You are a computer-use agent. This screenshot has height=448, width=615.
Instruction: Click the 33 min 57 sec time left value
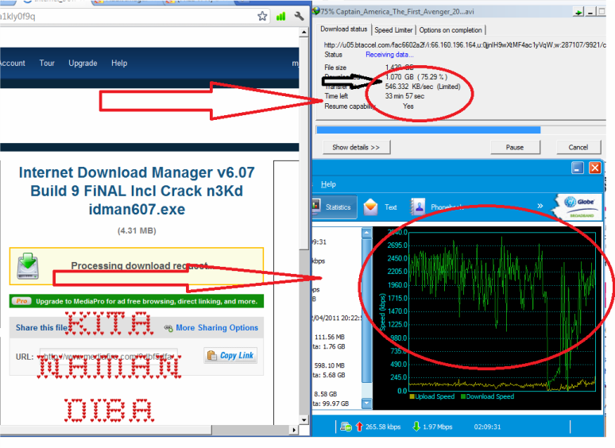pos(404,96)
